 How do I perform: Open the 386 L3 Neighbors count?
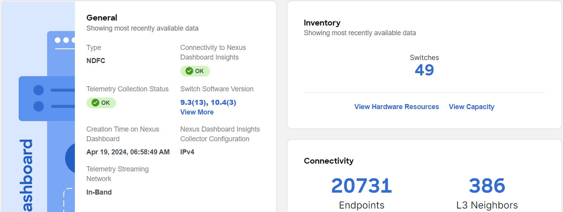(487, 186)
